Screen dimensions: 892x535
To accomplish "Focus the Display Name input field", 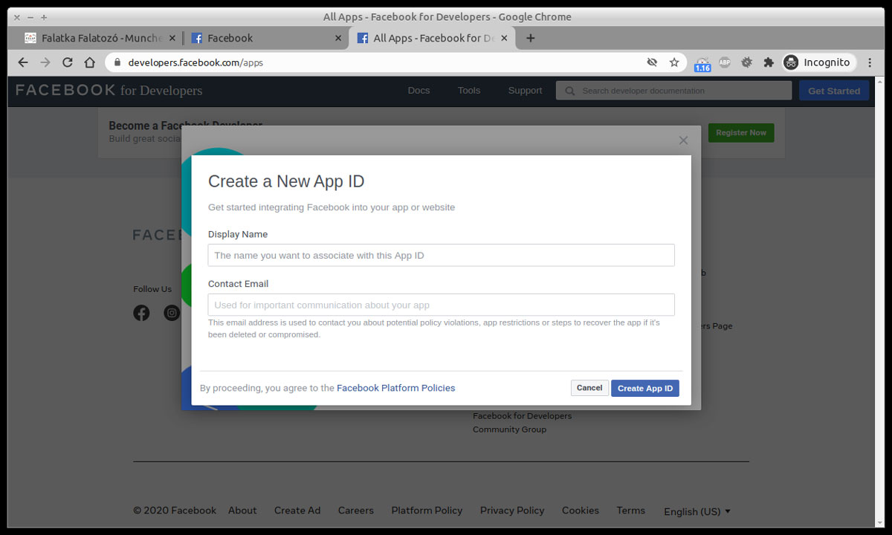I will pyautogui.click(x=441, y=255).
